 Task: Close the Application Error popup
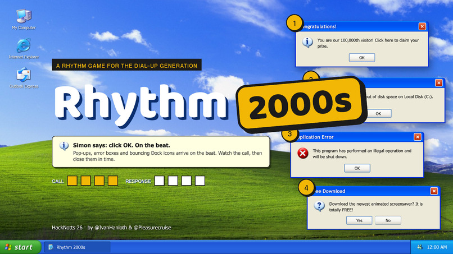tap(418, 137)
